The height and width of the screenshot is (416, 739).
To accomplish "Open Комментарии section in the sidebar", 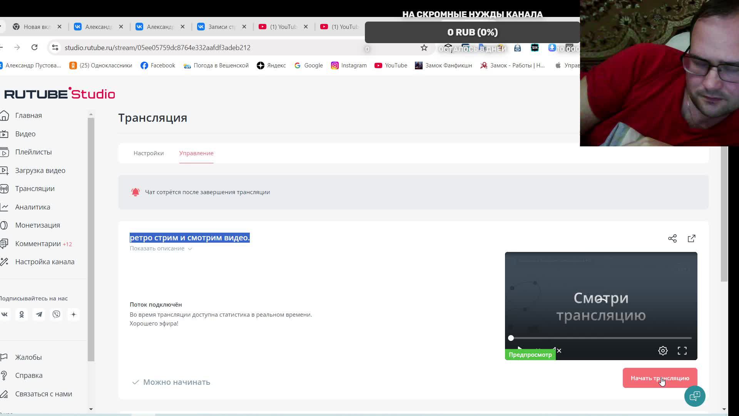I will [38, 243].
